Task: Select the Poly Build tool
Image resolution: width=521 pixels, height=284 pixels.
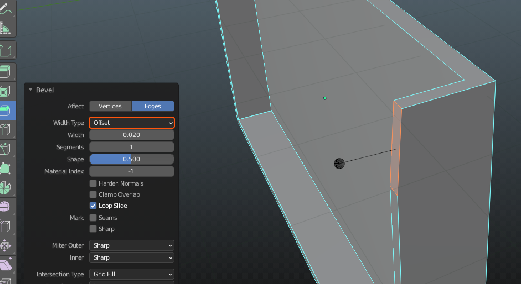Action: (x=6, y=168)
